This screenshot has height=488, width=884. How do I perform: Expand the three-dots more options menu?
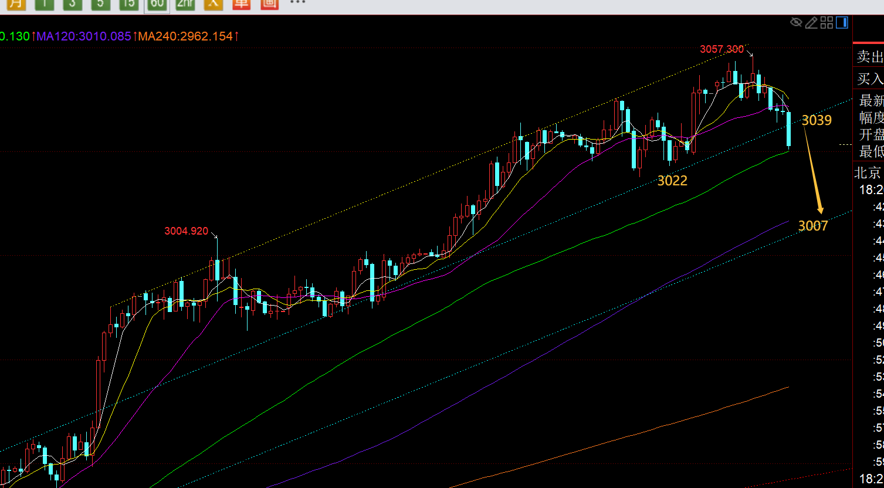coord(298,3)
